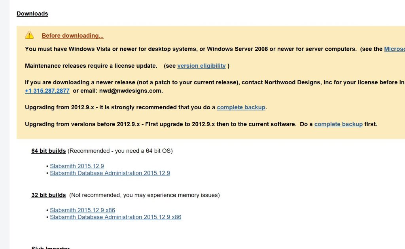Open "complete backup" link in 2012.9.x strongly recommended line
Viewport: 405px width, 249px height.
pos(241,107)
